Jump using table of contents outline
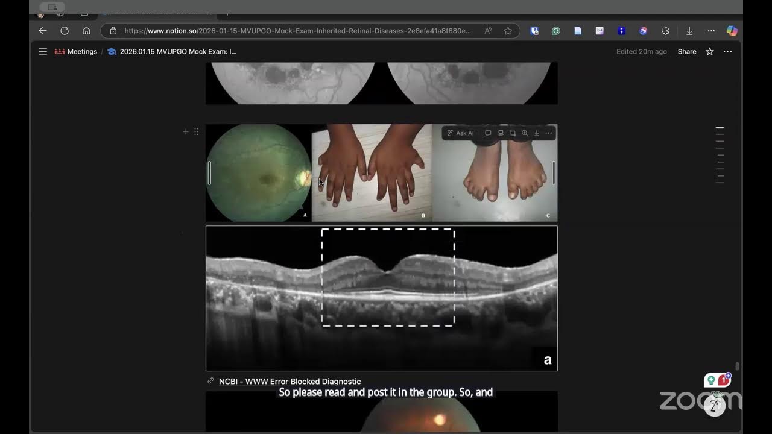Viewport: 772px width, 434px height. pyautogui.click(x=720, y=155)
